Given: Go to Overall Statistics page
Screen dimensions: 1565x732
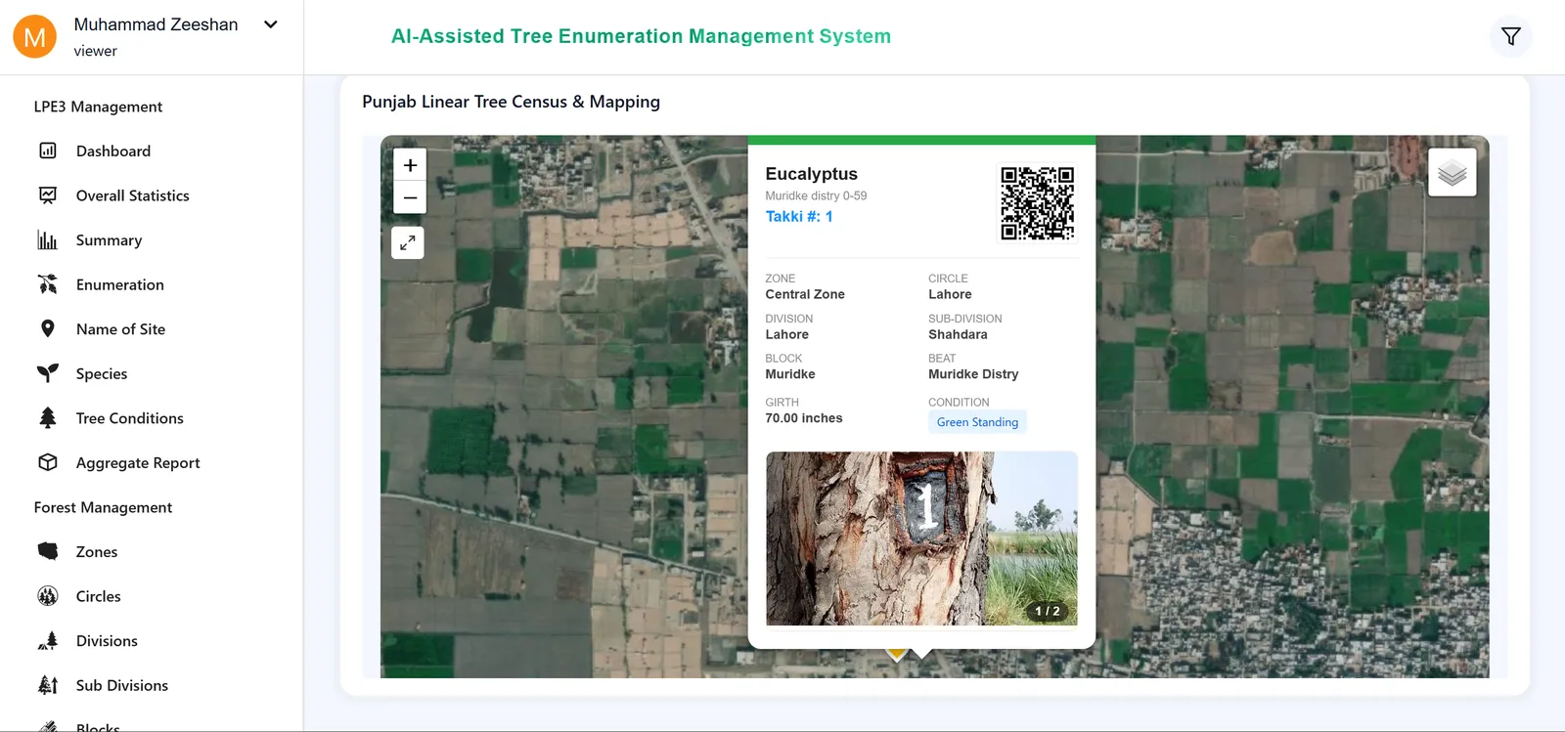Looking at the screenshot, I should (x=133, y=195).
